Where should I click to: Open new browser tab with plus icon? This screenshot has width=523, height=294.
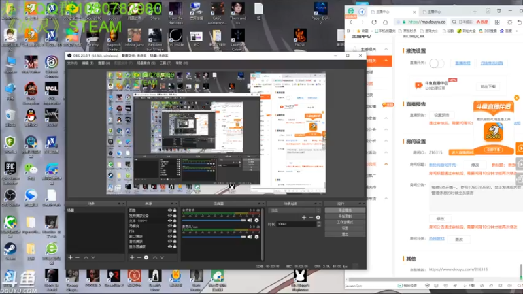(475, 12)
